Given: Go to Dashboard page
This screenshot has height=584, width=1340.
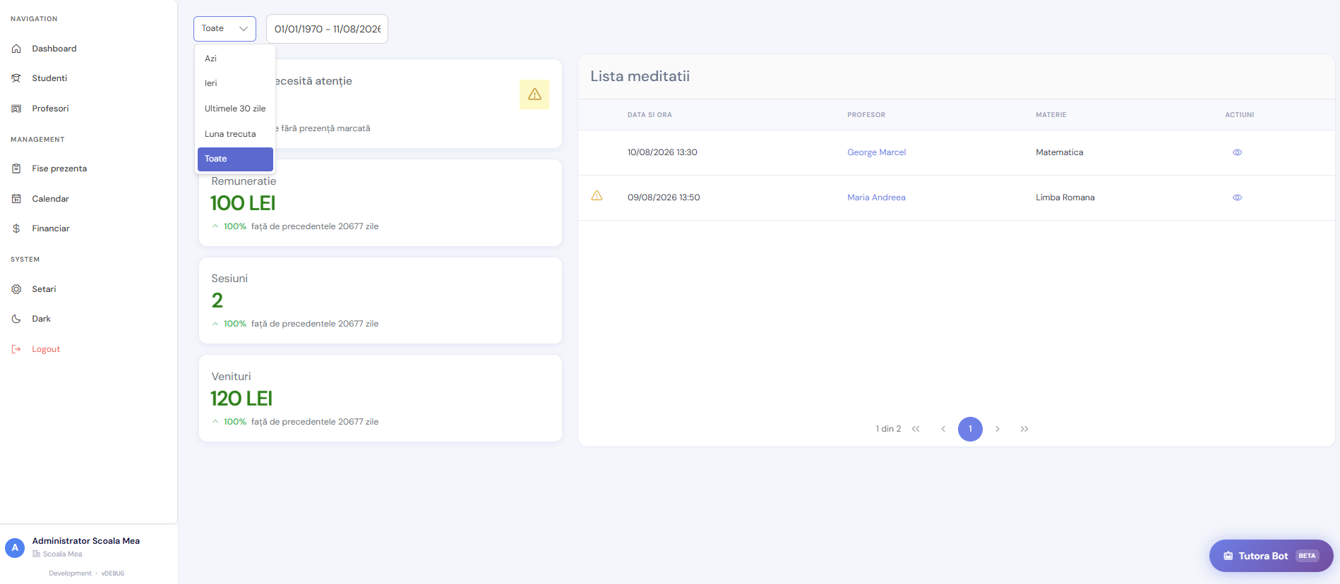Looking at the screenshot, I should [x=54, y=49].
